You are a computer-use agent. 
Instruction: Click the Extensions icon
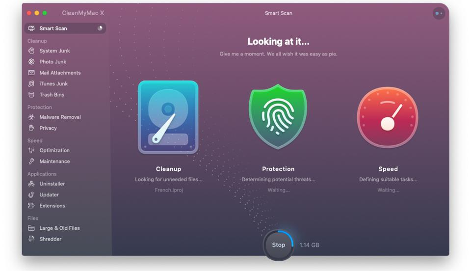point(31,206)
